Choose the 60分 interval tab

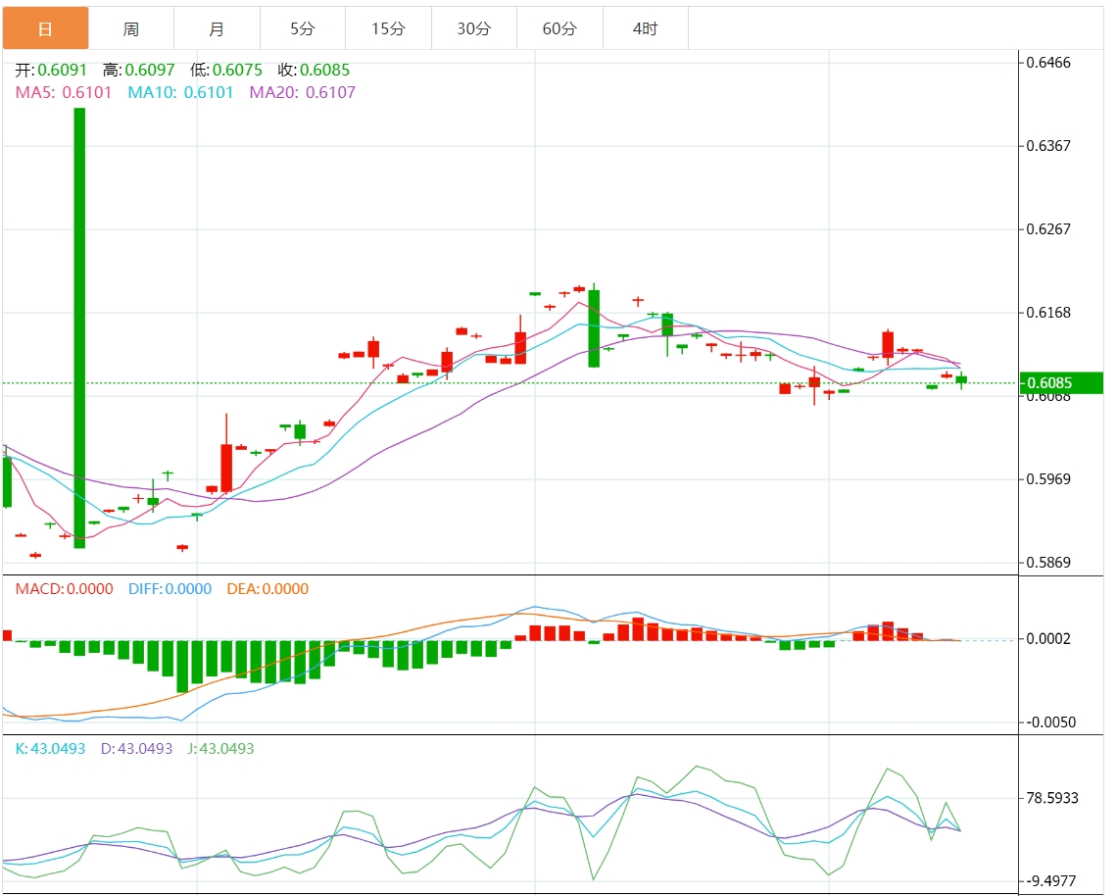click(559, 28)
